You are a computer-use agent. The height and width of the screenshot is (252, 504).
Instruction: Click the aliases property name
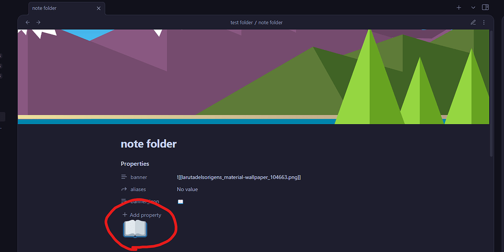click(x=138, y=189)
